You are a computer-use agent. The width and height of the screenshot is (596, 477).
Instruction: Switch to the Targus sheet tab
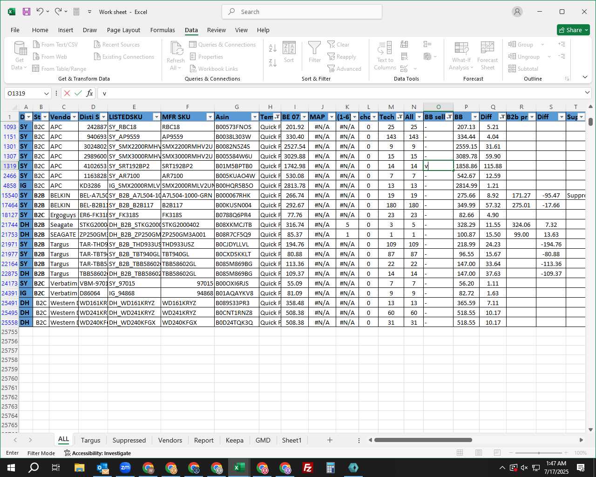coord(90,440)
